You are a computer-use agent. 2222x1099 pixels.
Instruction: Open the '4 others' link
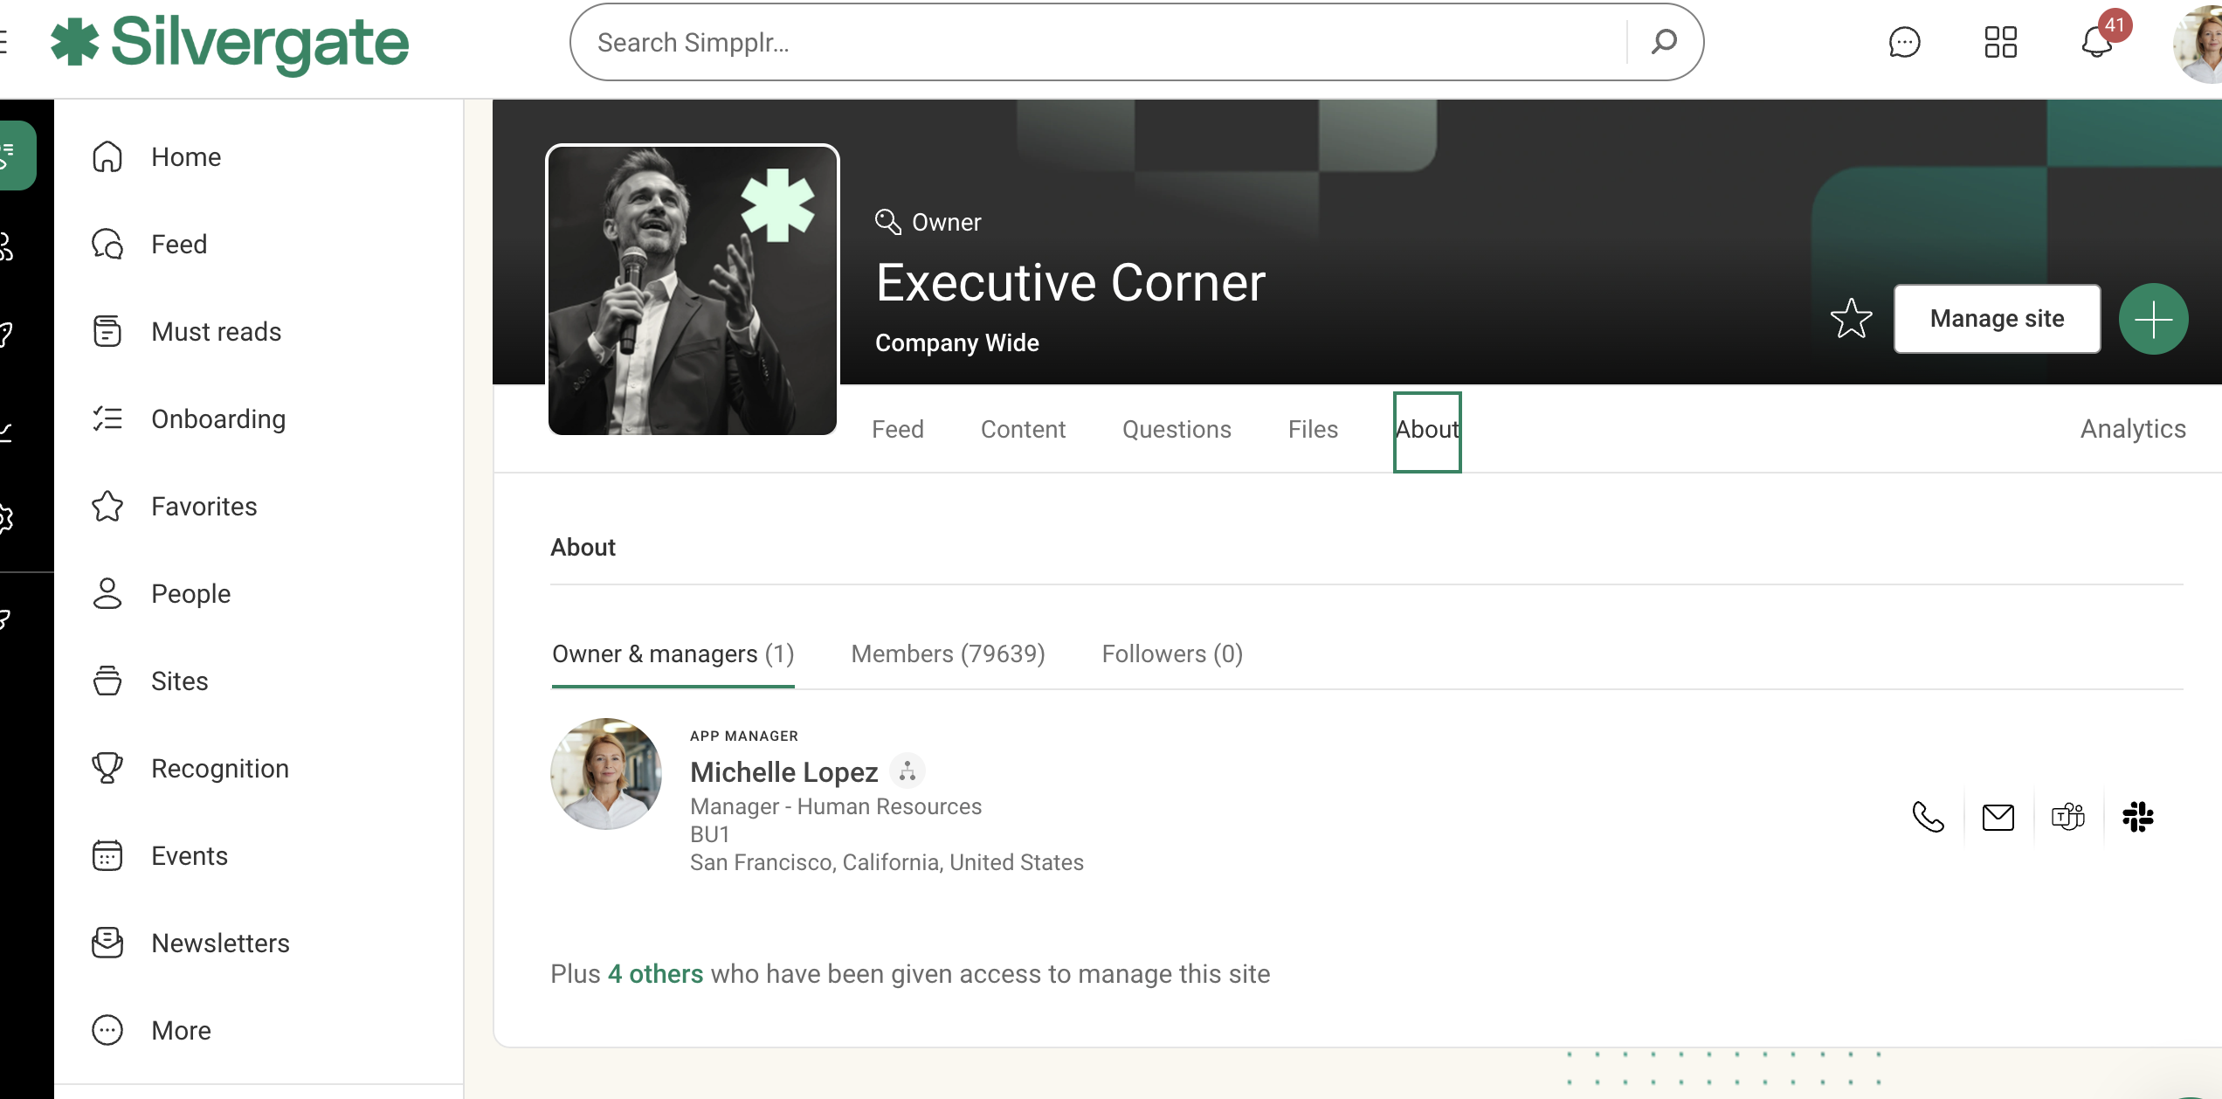click(655, 974)
